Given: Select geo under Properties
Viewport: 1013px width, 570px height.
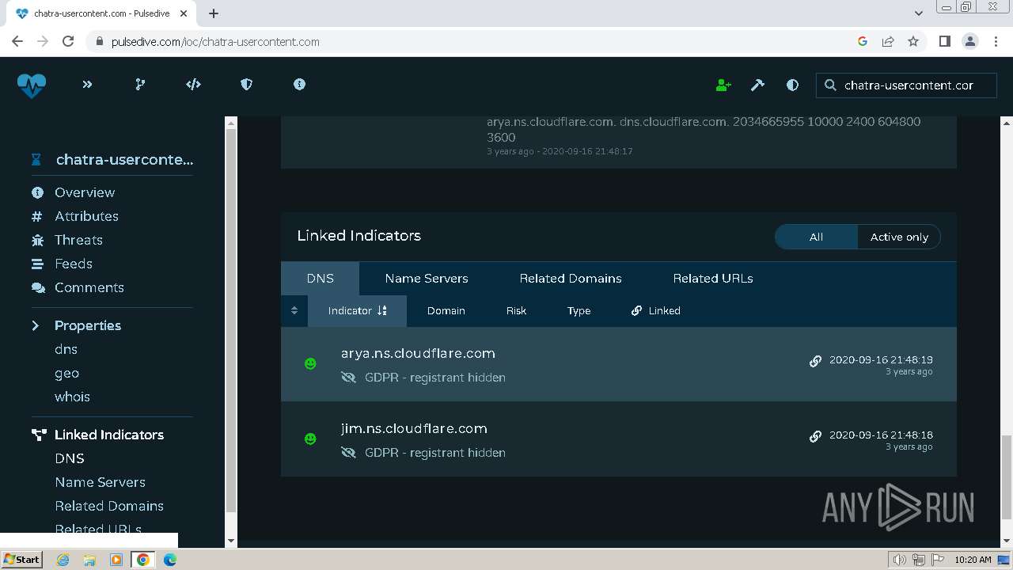Looking at the screenshot, I should (66, 373).
